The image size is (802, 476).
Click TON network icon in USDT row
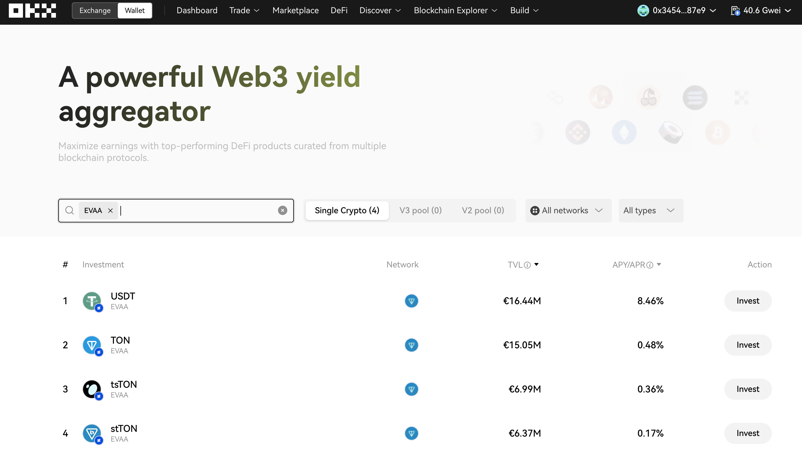tap(411, 301)
